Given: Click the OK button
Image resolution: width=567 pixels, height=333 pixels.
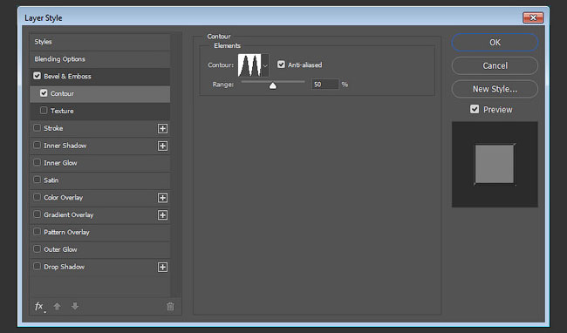Looking at the screenshot, I should (495, 42).
